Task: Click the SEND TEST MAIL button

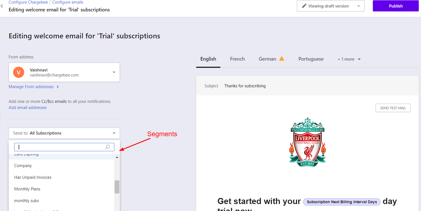Action: (x=393, y=108)
